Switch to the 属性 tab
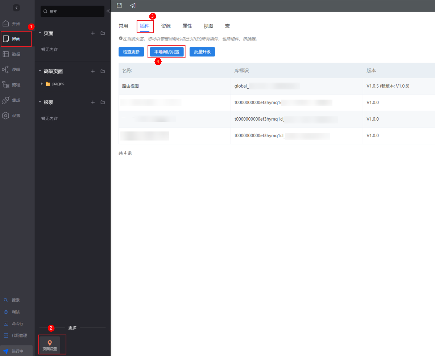This screenshot has height=356, width=435. [x=187, y=26]
